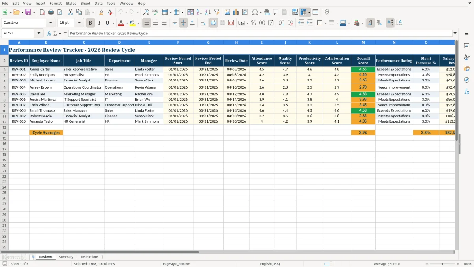Run the spelling check icon
The height and width of the screenshot is (267, 474).
pos(155,12)
